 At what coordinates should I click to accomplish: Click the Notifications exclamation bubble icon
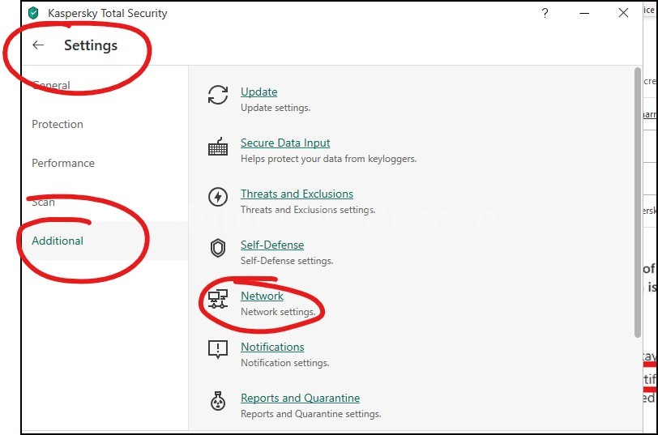coord(218,349)
